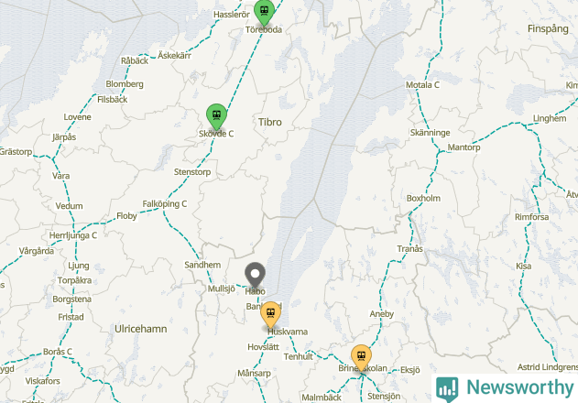Screen dimensions: 578x403
Task: Click the Motala C station label
Action: pos(422,85)
